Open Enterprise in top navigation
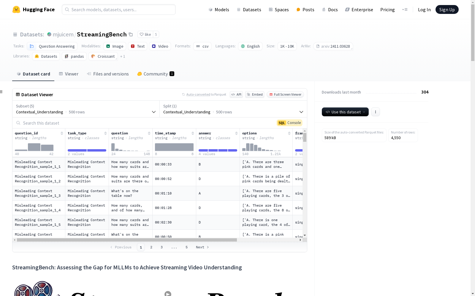This screenshot has width=475, height=296. coord(359,9)
